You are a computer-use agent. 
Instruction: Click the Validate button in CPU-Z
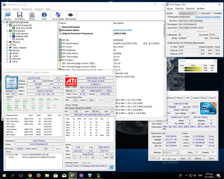198,158
